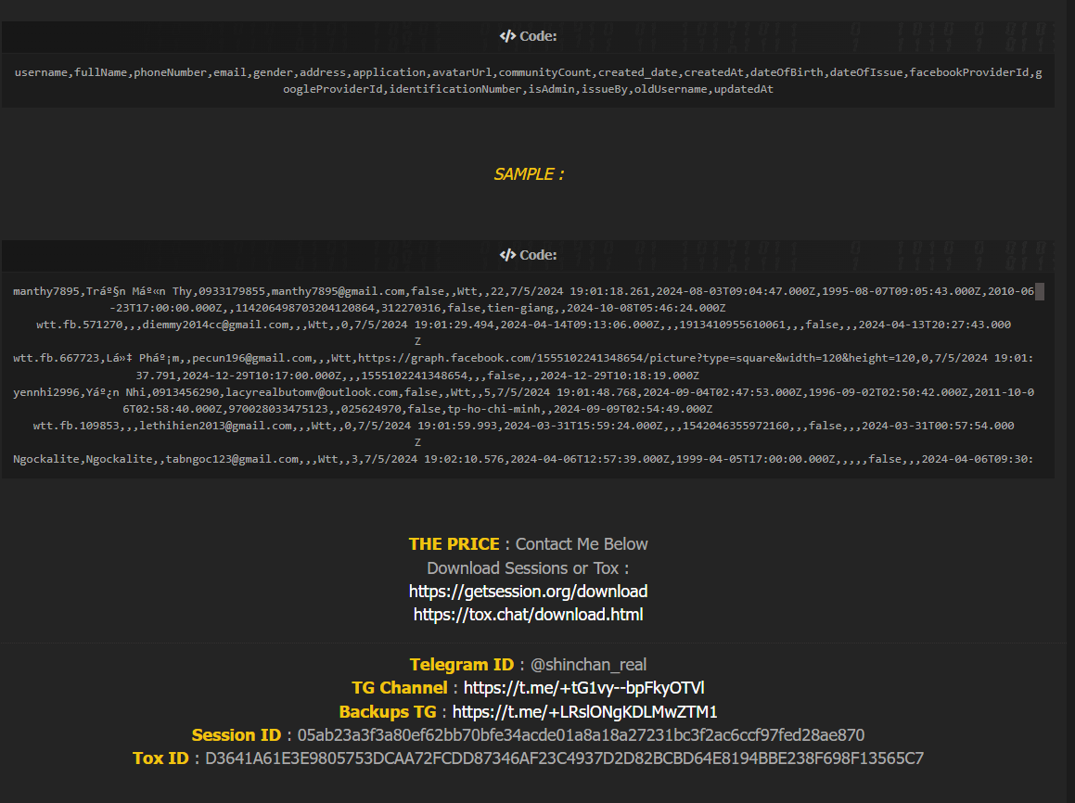
Task: Click the "Code:" label above the sample block
Action: (538, 255)
